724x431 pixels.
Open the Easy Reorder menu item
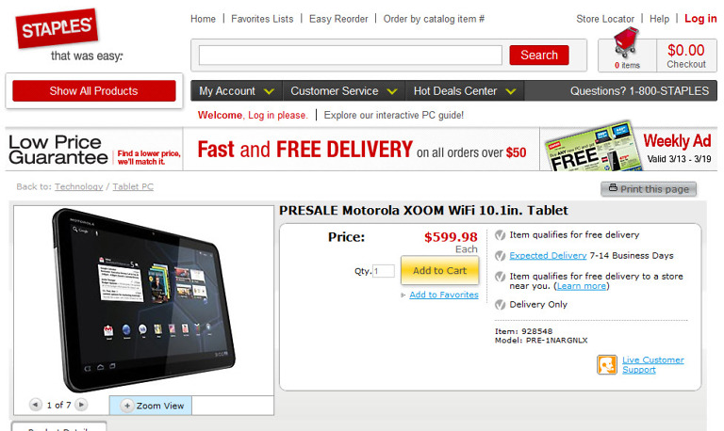click(338, 19)
